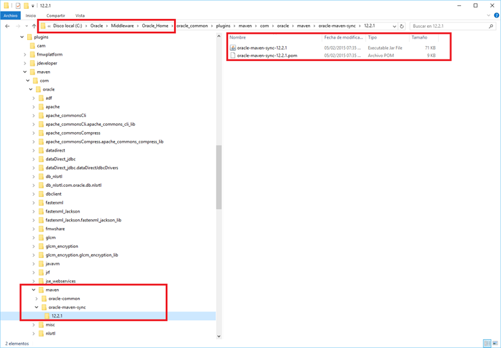Switch to large icons view layout
The height and width of the screenshot is (348, 501).
click(496, 343)
